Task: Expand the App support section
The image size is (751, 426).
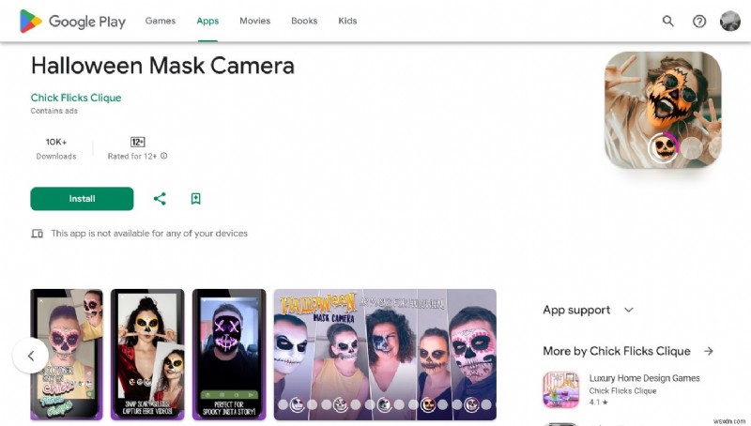Action: [x=589, y=310]
